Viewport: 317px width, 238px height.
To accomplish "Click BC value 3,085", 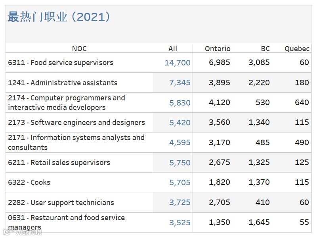I will [259, 62].
